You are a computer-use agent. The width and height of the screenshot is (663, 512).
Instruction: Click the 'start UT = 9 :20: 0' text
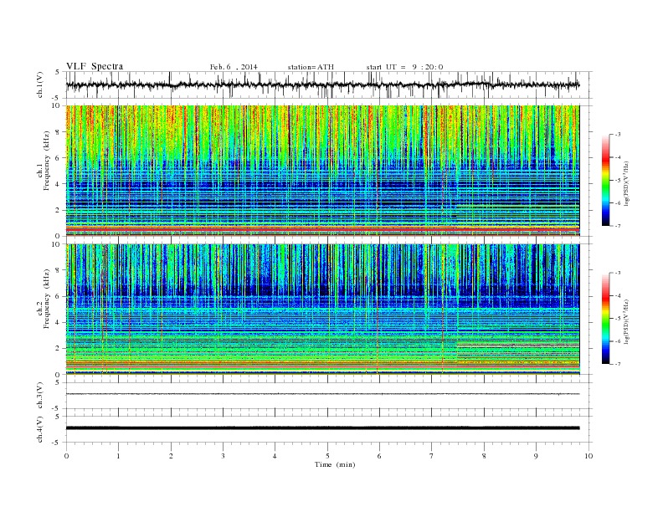click(404, 67)
